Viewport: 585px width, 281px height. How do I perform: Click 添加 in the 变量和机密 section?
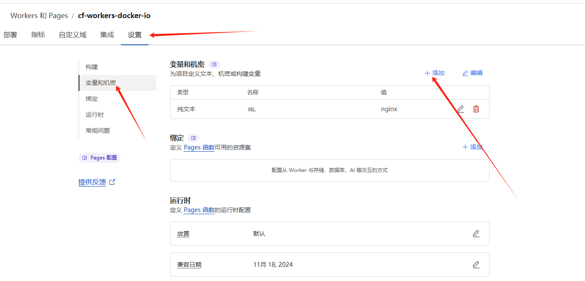pos(434,73)
